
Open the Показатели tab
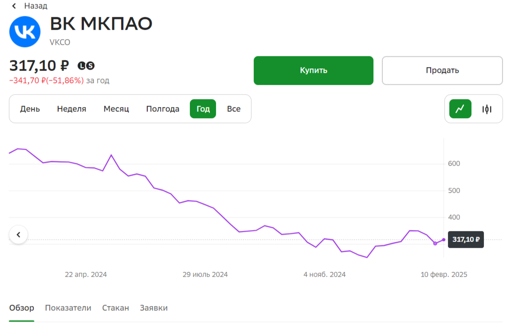tap(68, 307)
